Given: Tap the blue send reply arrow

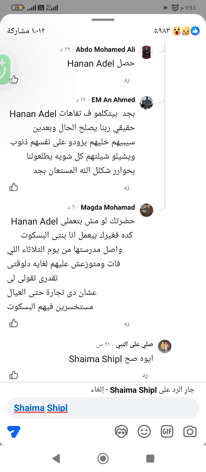Looking at the screenshot, I should tap(14, 431).
